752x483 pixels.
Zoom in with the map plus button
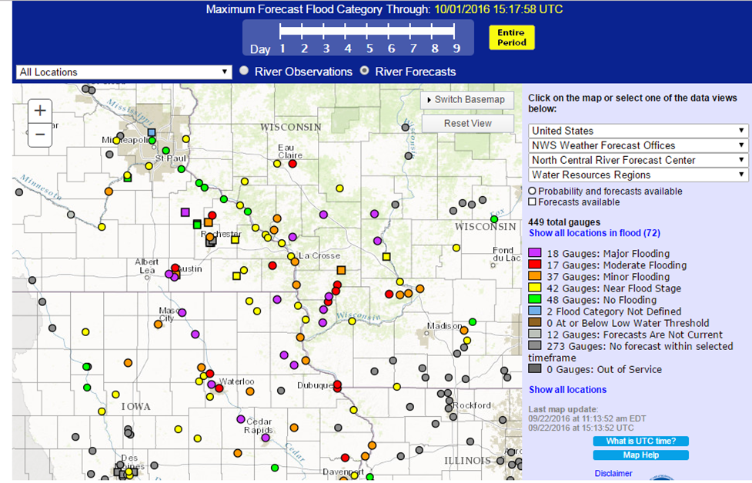tap(40, 112)
